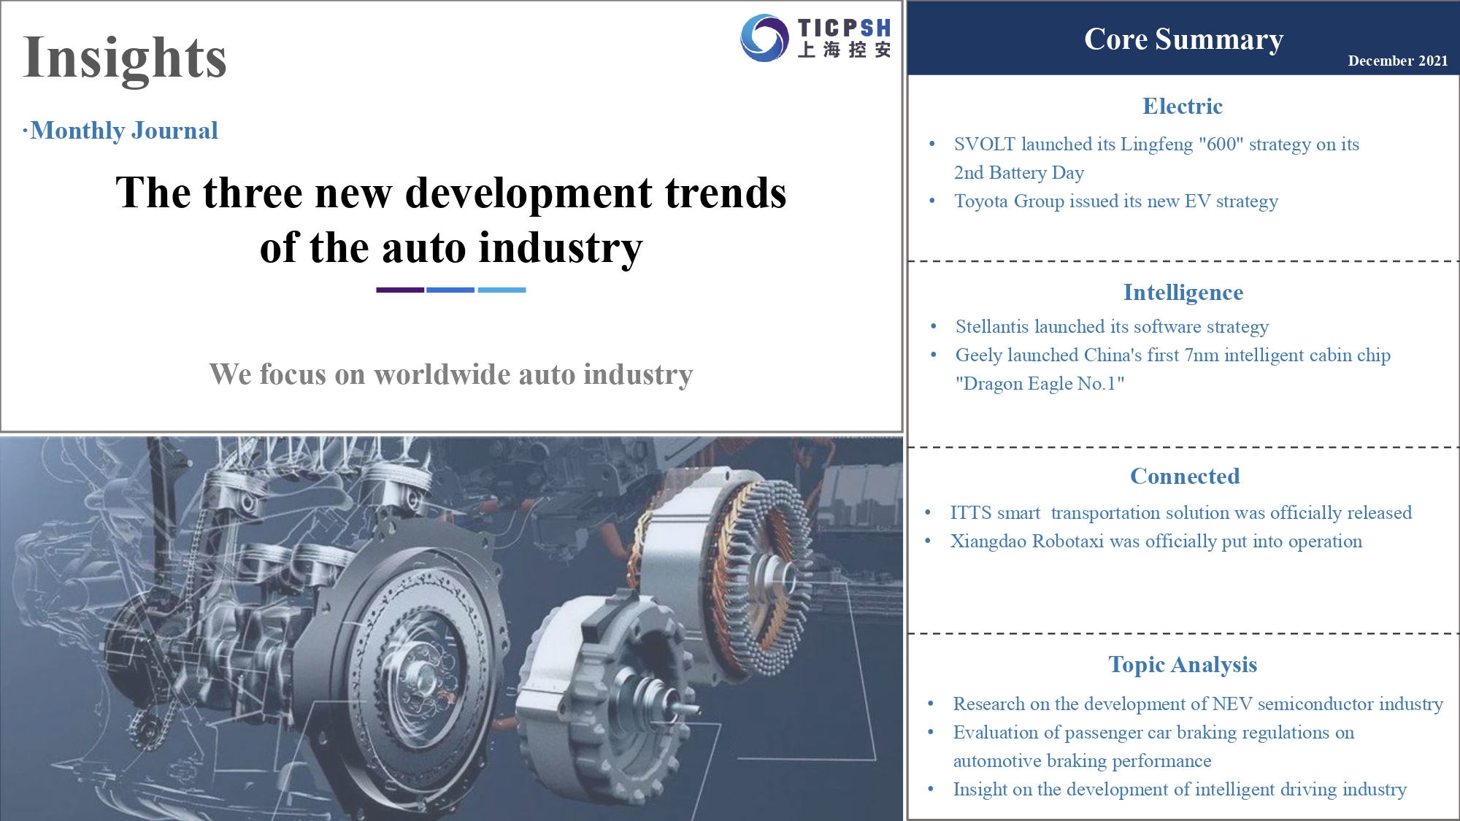The image size is (1460, 821).
Task: Select the Toyota Group EV strategy bullet
Action: (1115, 201)
